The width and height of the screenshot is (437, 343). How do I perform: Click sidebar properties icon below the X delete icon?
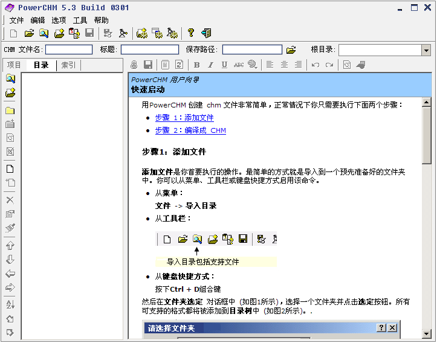coord(10,214)
